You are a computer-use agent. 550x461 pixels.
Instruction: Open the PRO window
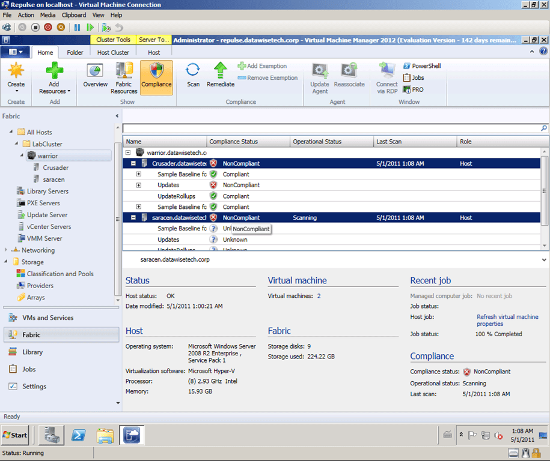[413, 89]
